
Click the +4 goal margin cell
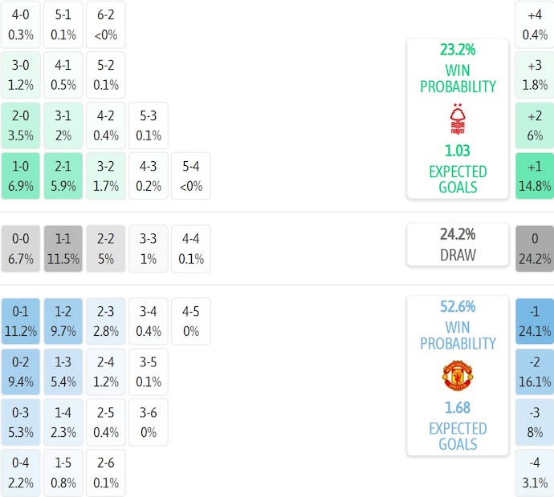coord(535,24)
